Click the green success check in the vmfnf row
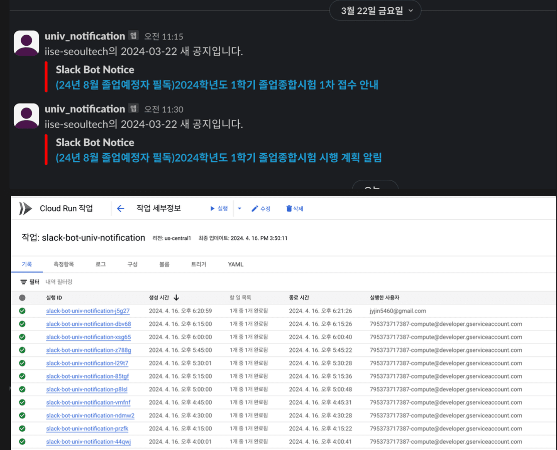This screenshot has height=450, width=557. pos(22,402)
